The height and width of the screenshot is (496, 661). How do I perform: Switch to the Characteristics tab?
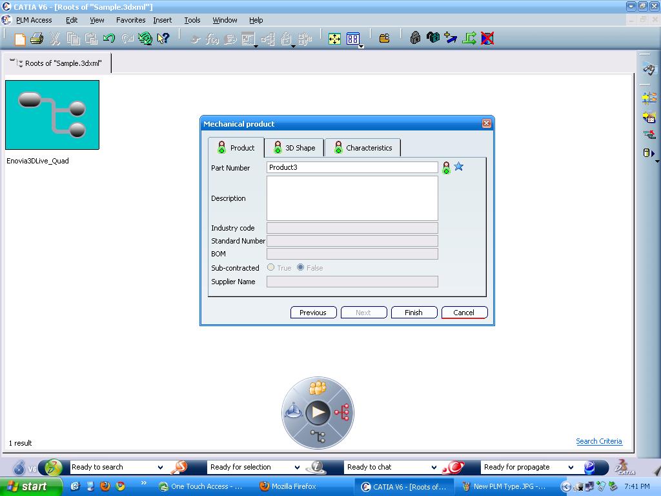363,148
